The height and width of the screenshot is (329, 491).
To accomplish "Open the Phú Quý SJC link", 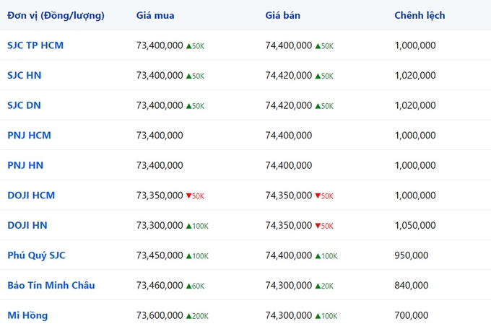I will coord(36,255).
